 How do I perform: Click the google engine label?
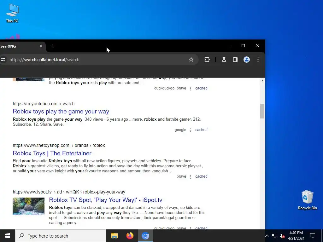pos(180,130)
